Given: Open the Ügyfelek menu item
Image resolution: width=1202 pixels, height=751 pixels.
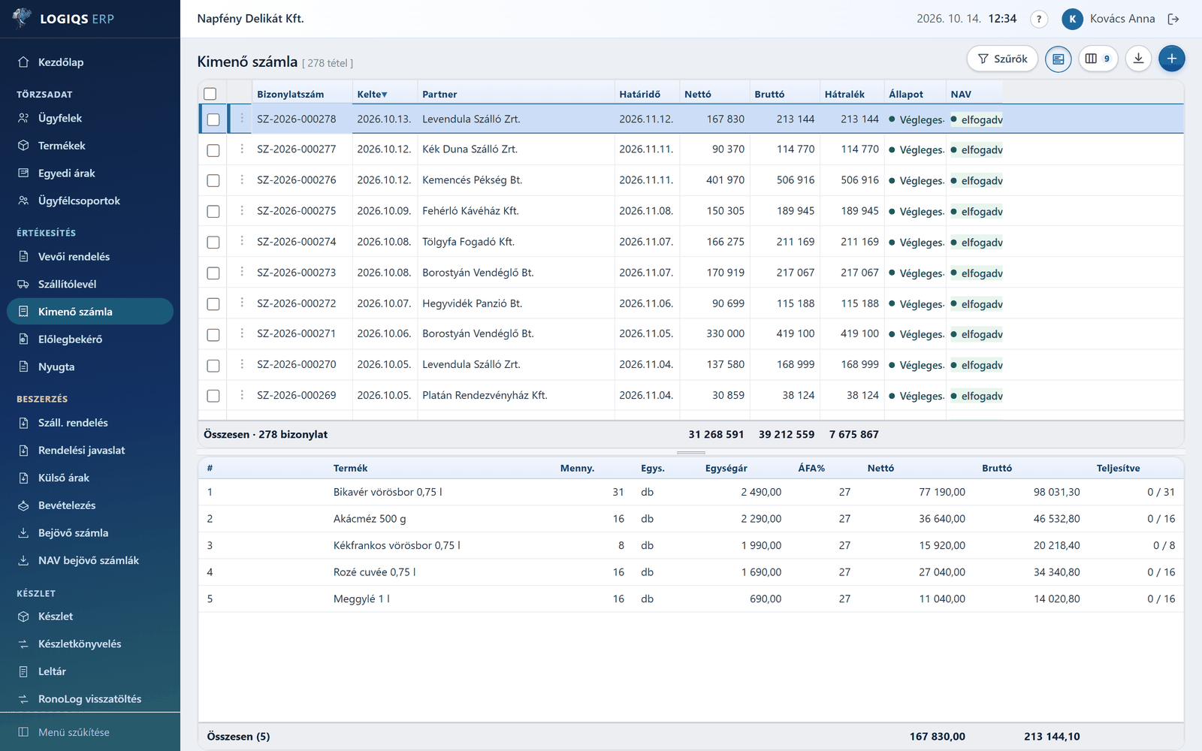Looking at the screenshot, I should [90, 118].
